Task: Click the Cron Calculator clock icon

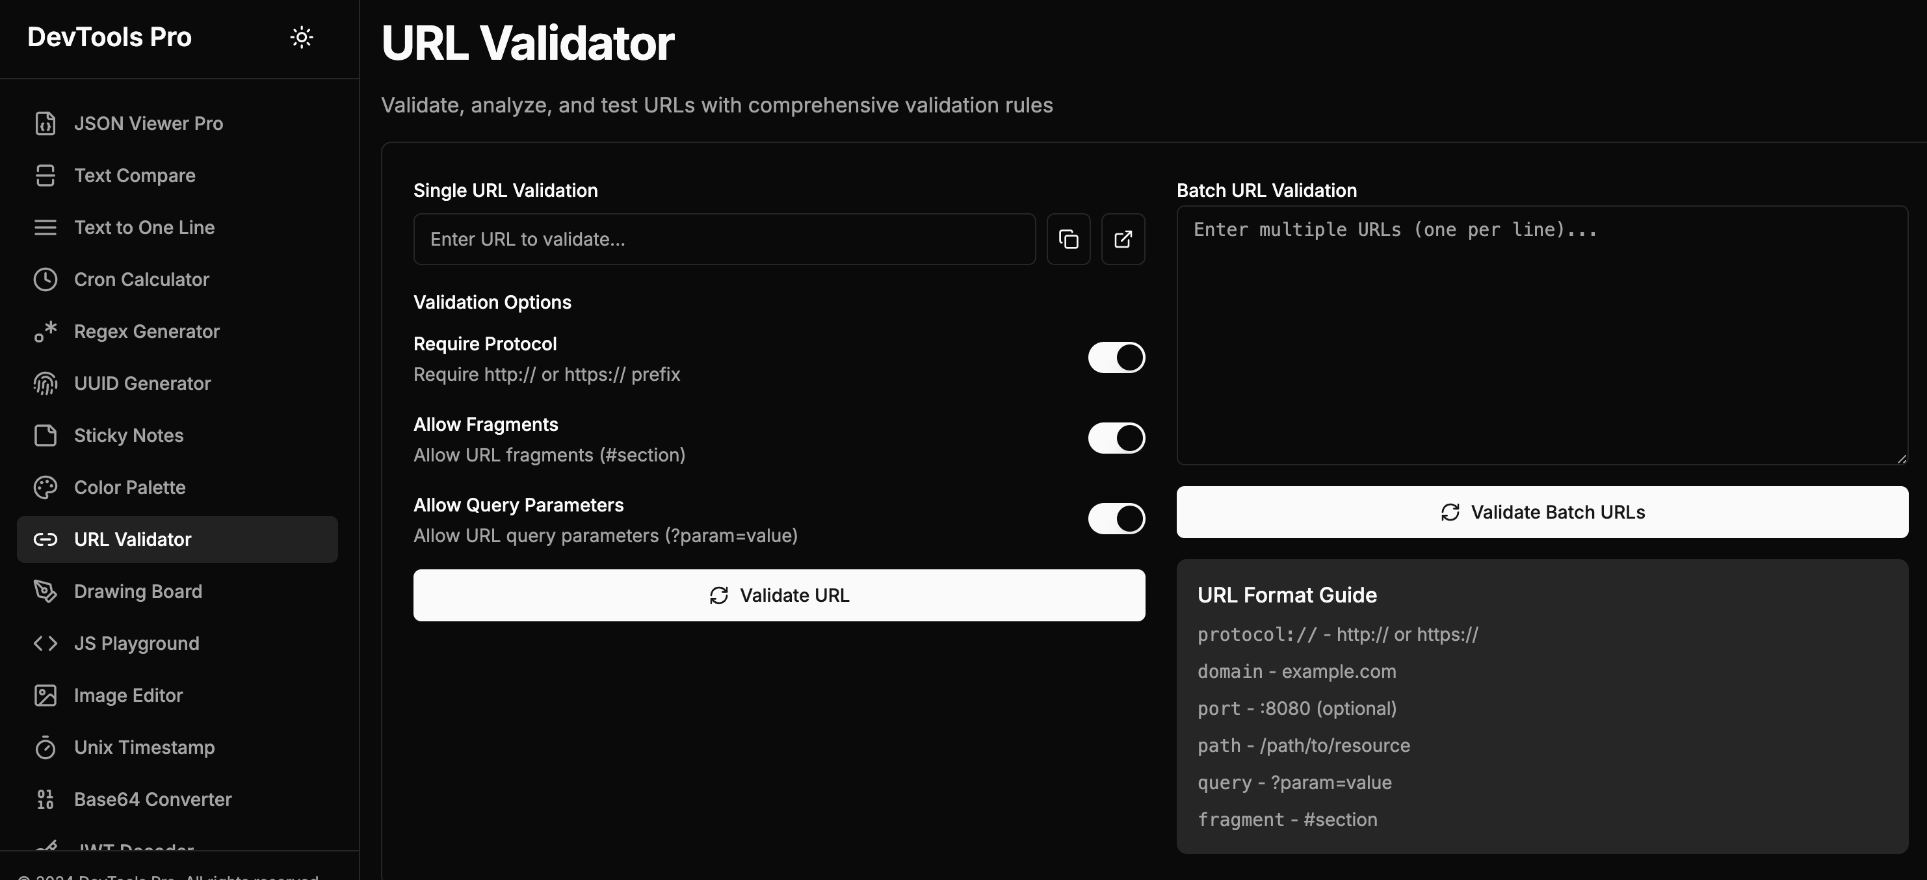Action: 45,279
